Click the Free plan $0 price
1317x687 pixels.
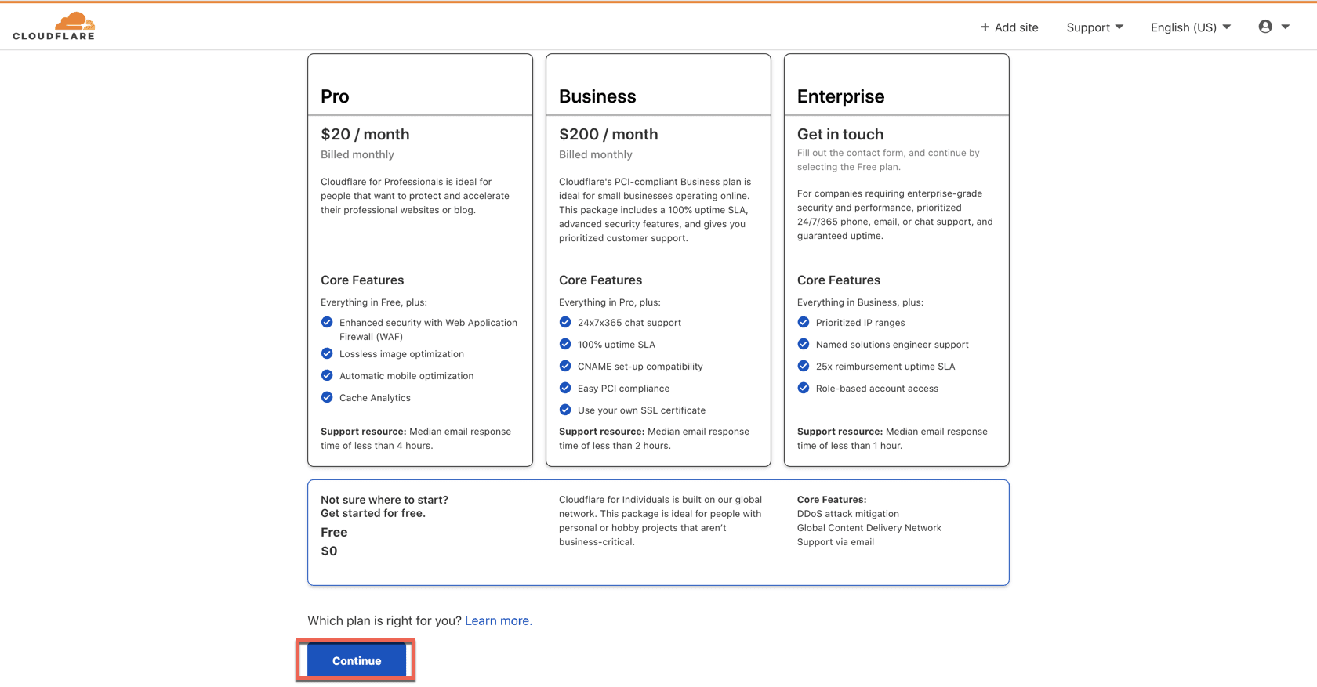point(329,551)
